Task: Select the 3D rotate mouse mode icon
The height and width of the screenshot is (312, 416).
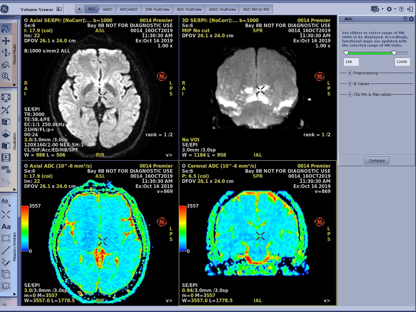Action: (6, 29)
